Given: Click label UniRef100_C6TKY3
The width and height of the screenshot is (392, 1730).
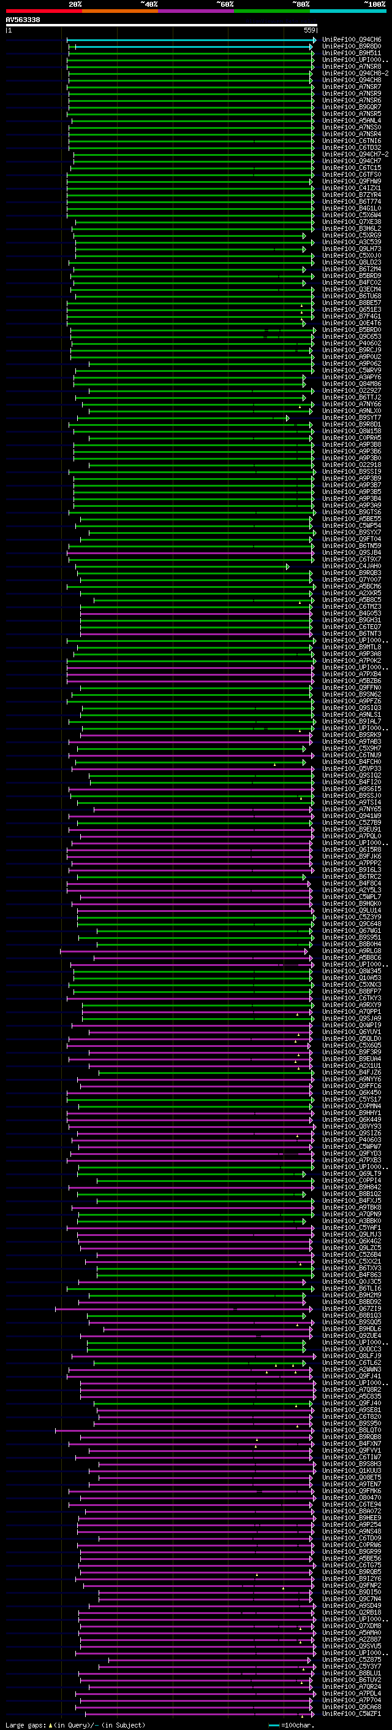Looking at the screenshot, I should pyautogui.click(x=352, y=998).
